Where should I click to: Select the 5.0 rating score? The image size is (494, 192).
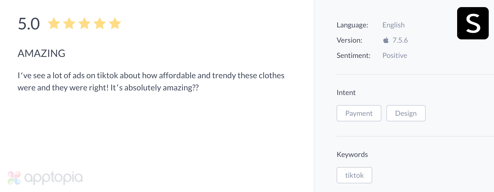[x=29, y=23]
